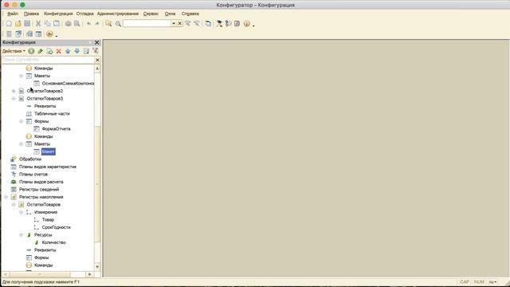
Task: Collapse the Измерения node
Action: tap(22, 212)
